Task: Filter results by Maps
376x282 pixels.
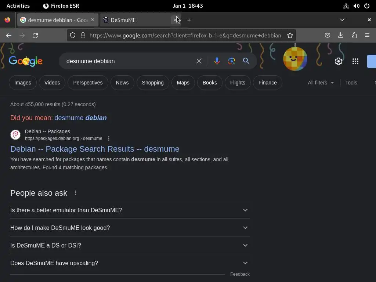Action: pyautogui.click(x=183, y=83)
